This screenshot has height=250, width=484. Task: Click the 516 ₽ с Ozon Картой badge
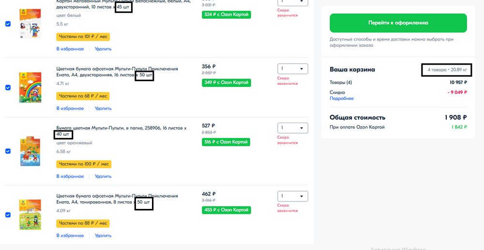tap(227, 142)
